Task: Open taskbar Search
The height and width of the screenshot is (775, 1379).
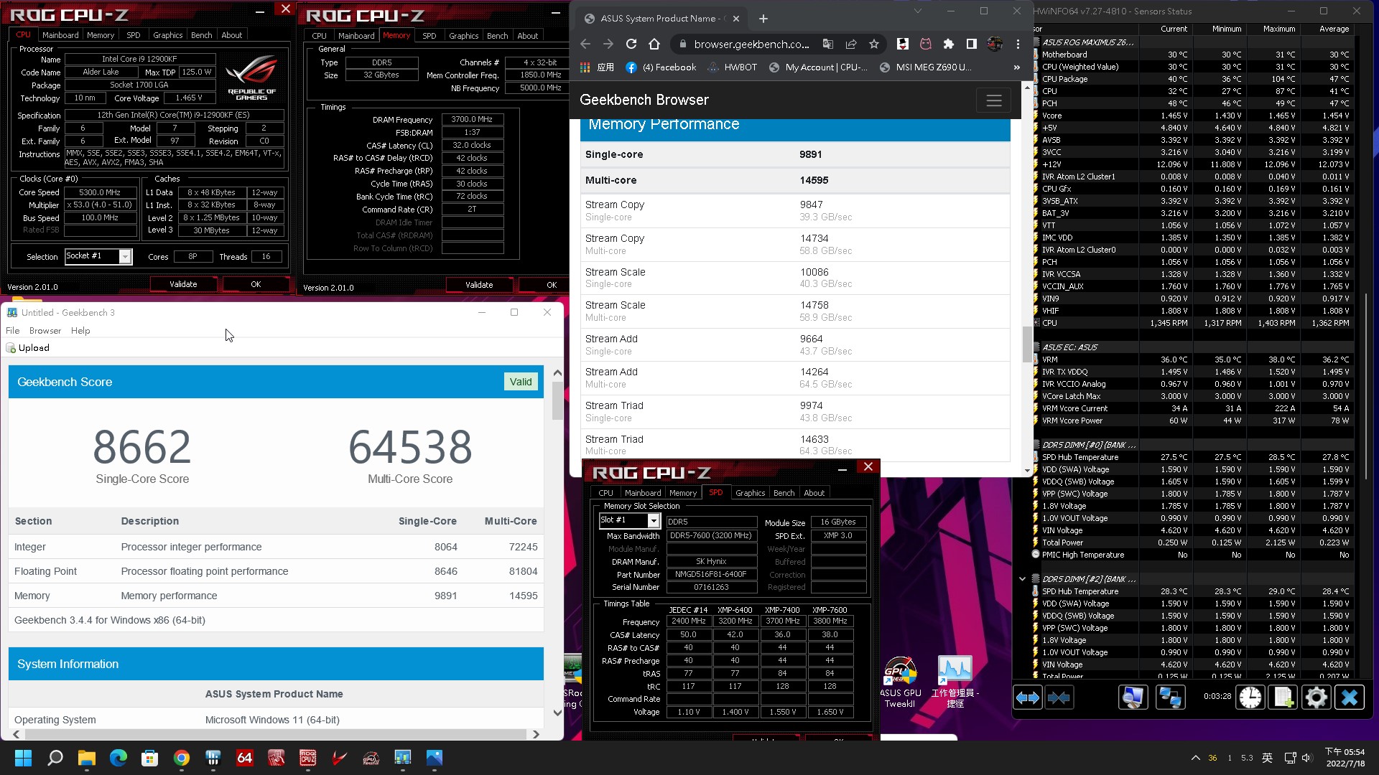Action: tap(55, 758)
